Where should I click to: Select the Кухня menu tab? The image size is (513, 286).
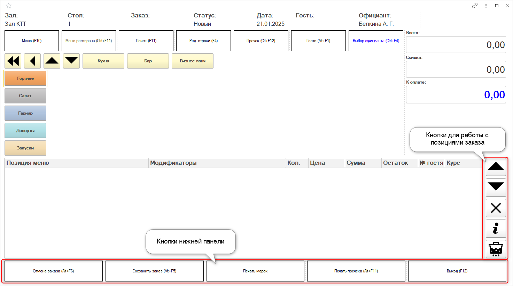(103, 61)
